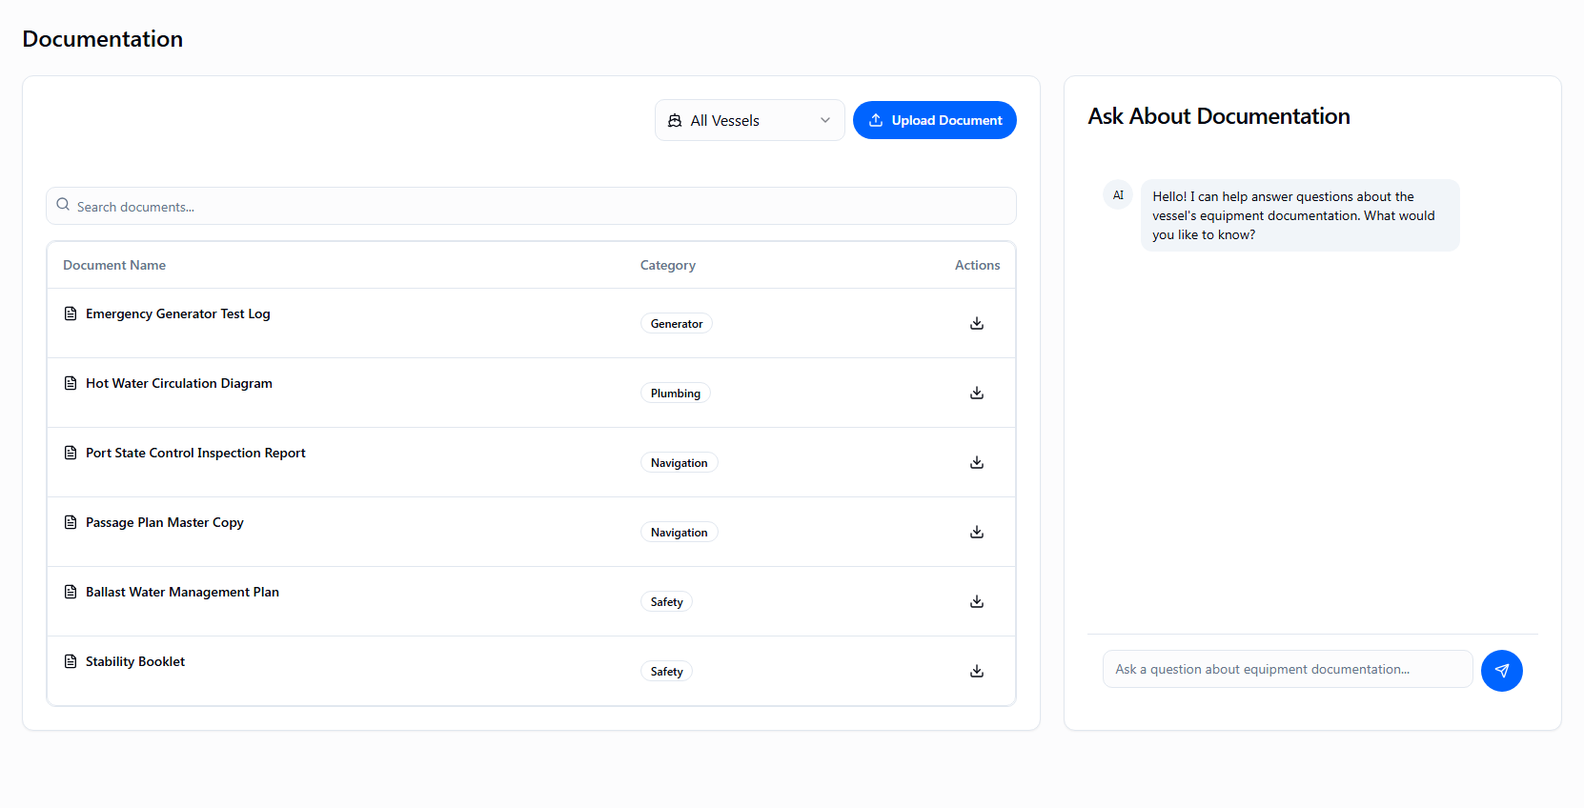The width and height of the screenshot is (1584, 808).
Task: Download the Passage Plan Master Copy
Action: (976, 532)
